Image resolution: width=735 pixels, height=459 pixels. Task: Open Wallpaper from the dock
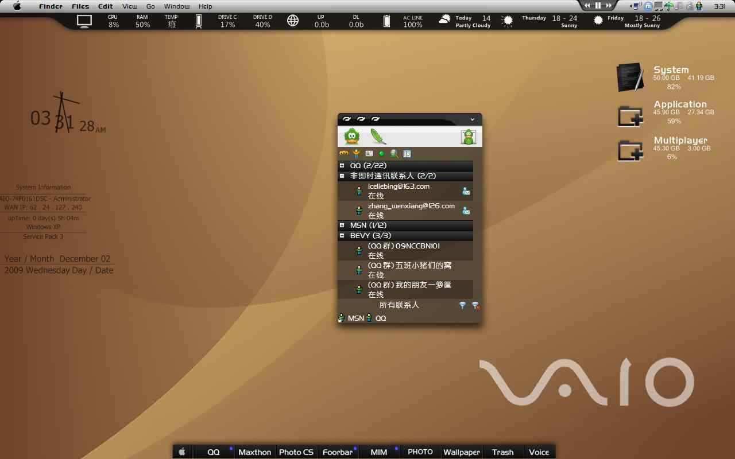462,452
